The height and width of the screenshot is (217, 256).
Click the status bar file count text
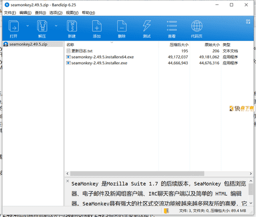[x=212, y=211]
